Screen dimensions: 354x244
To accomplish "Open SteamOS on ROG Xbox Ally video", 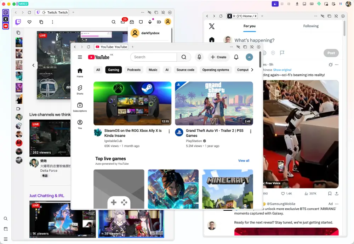I will (132, 103).
